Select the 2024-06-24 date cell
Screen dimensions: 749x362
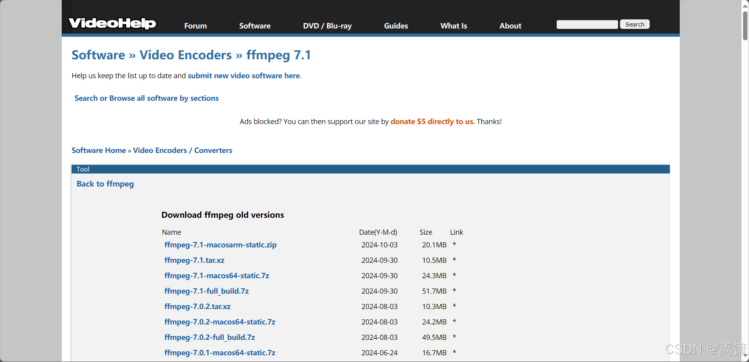[x=379, y=353]
